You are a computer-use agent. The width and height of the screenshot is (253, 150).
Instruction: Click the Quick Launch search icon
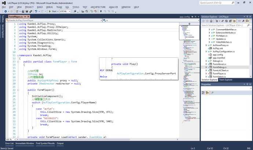pyautogui.click(x=233, y=3)
